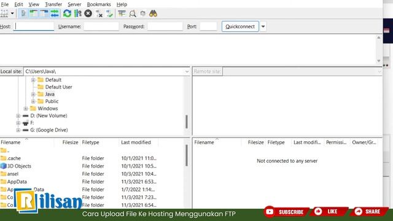Screen dimensions: 393x221
Task: Expand the Default folder tree node
Action: 33,80
